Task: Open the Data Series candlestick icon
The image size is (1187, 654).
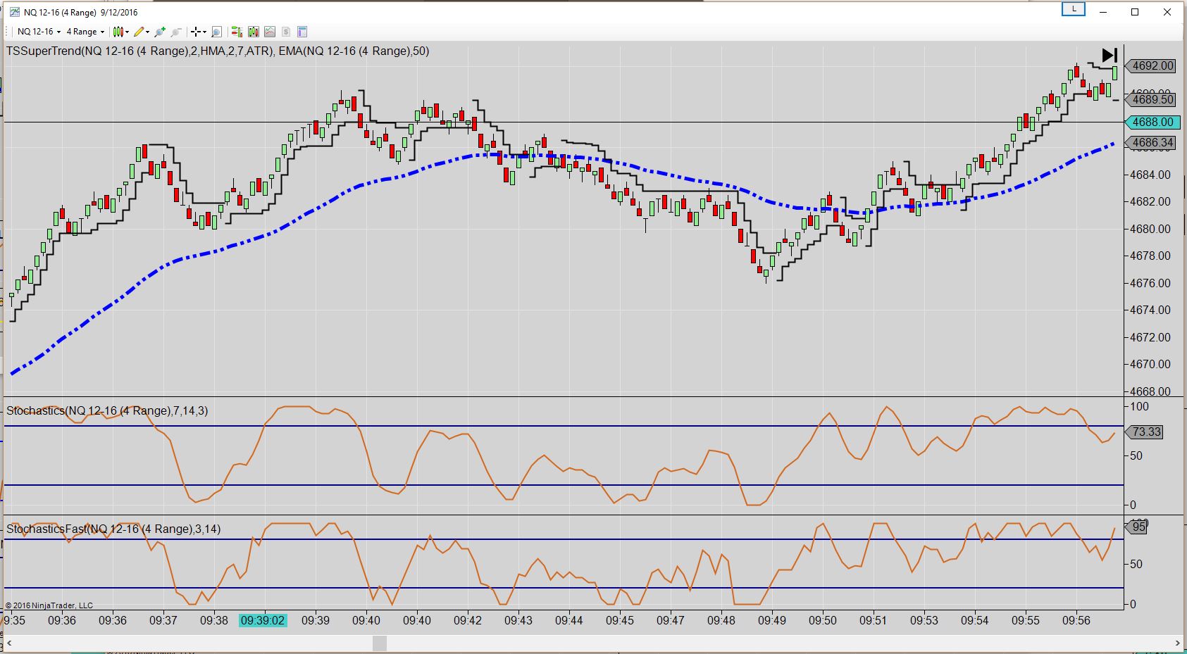Action: [254, 32]
